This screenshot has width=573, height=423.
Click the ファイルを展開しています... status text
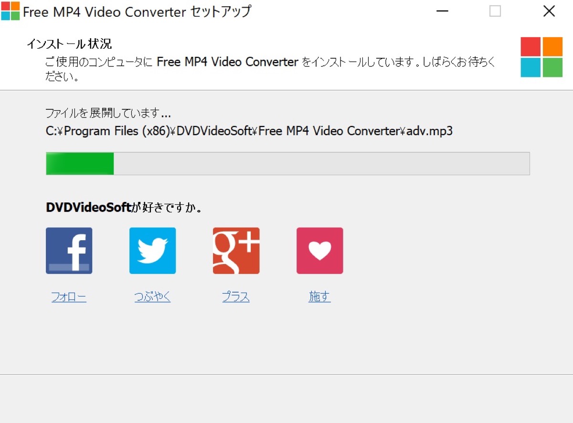pyautogui.click(x=108, y=114)
